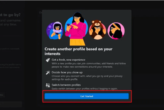164x110 pixels.
Task: Select the astronaut gamer avatar illustration
Action: [55, 30]
